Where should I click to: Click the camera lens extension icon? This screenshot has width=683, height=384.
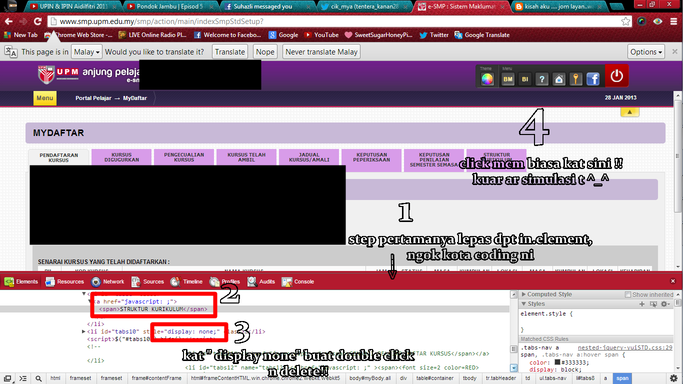point(641,21)
